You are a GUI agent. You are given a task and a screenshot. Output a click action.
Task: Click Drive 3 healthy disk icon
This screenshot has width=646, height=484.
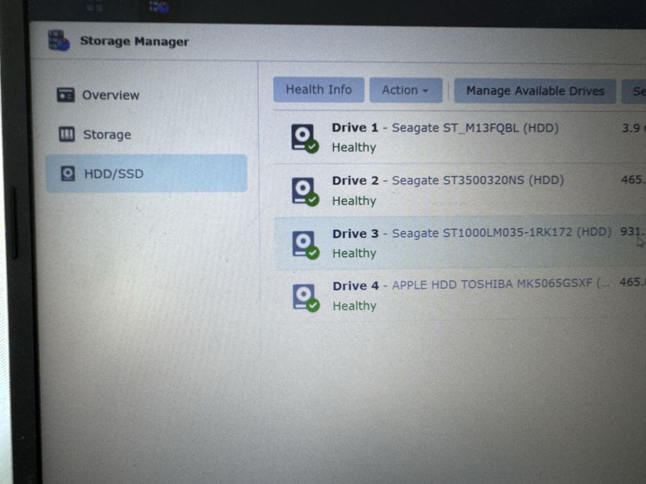[x=306, y=245]
